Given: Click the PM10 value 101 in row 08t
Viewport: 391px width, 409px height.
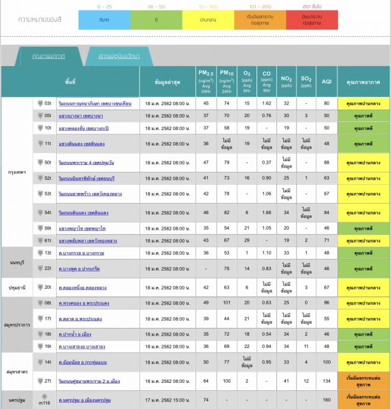Looking at the screenshot, I should 227,303.
